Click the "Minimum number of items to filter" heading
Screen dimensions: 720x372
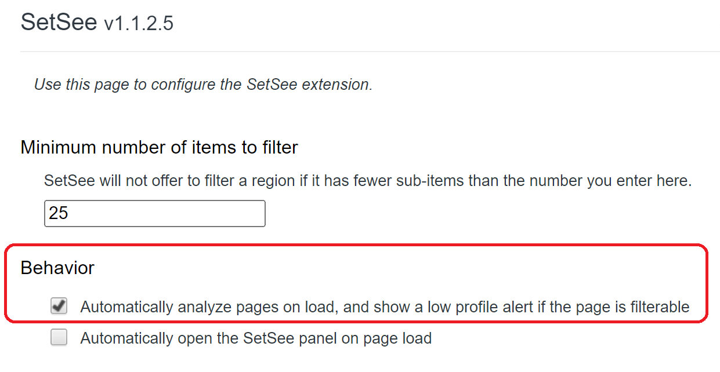(159, 147)
